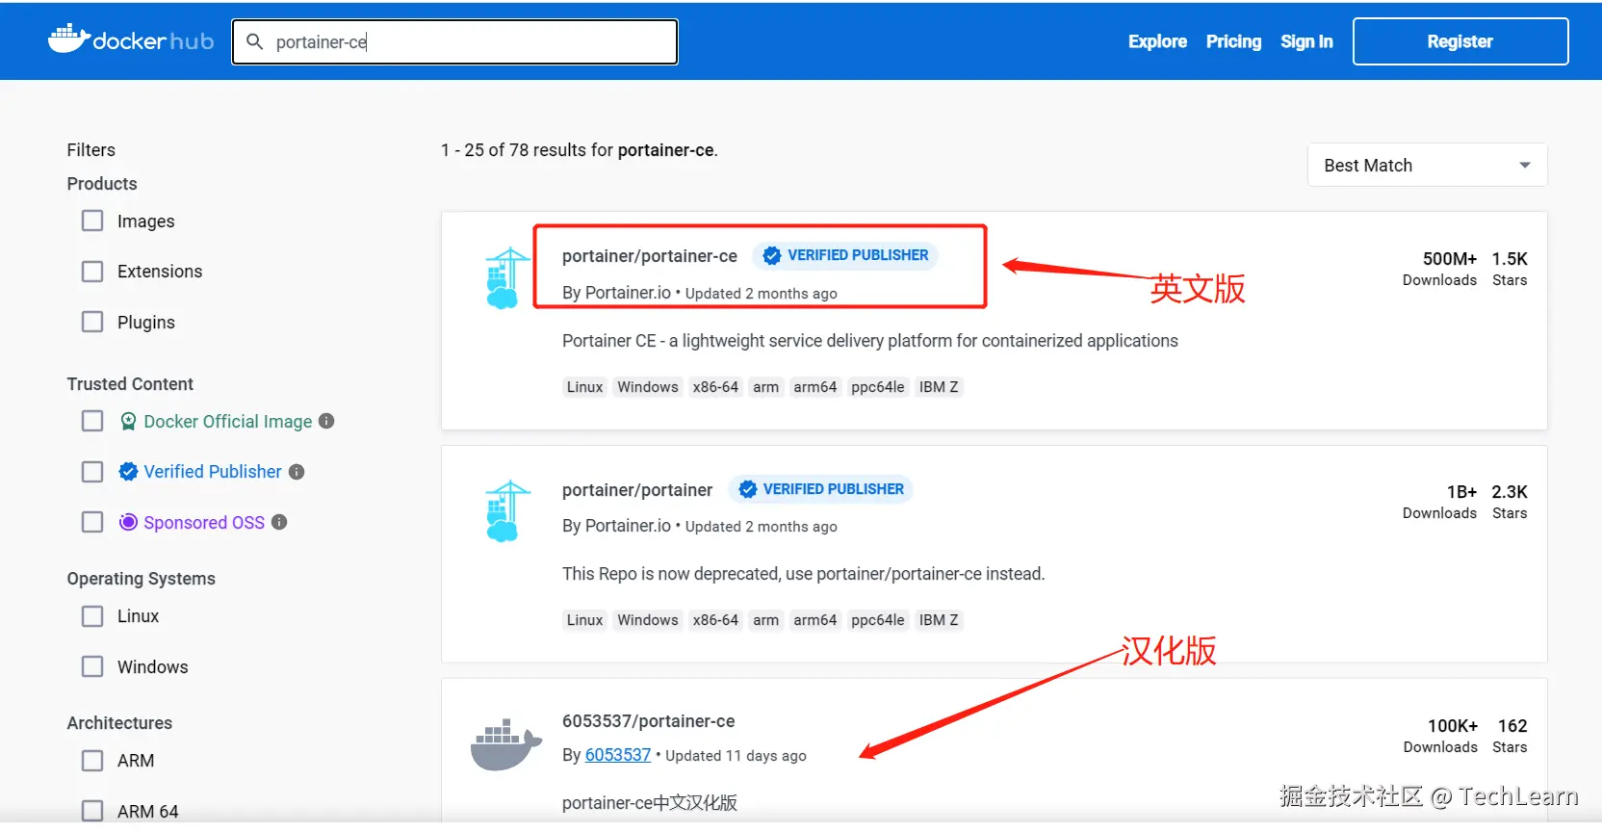Click Verified Publisher filter badge icon
This screenshot has height=832, width=1602.
tap(128, 472)
